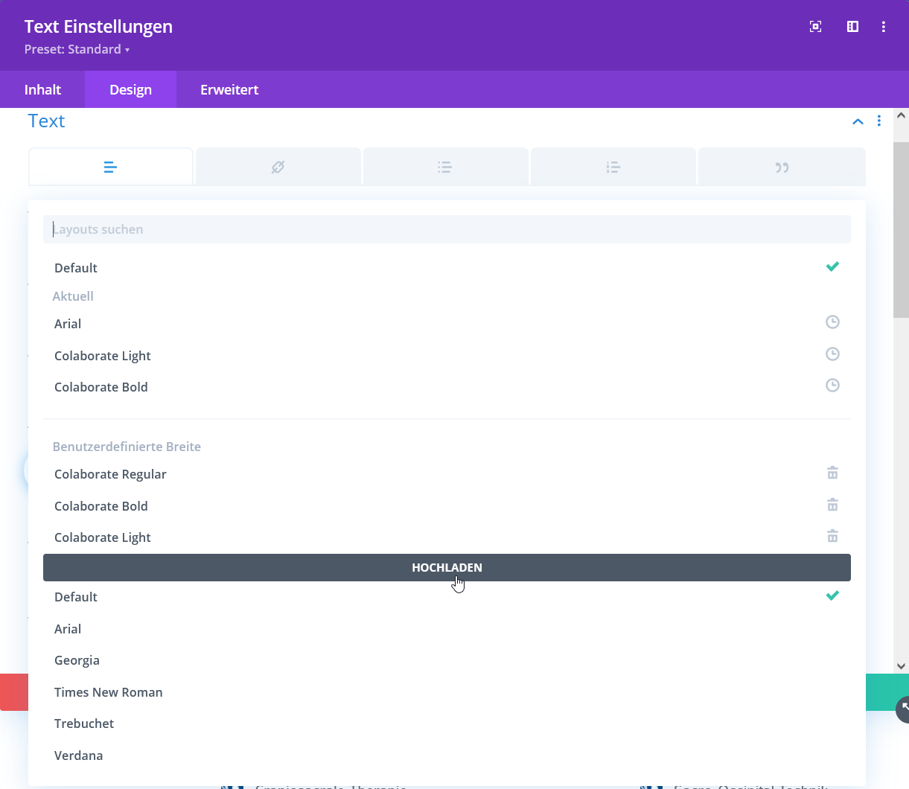Select the blockquote style tab
The width and height of the screenshot is (909, 789).
(x=782, y=167)
